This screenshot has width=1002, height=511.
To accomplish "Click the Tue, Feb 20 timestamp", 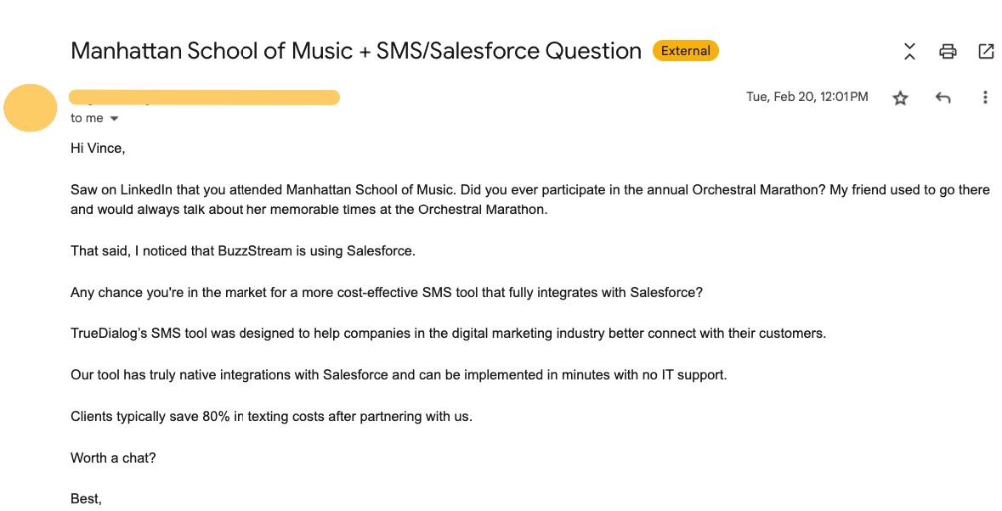I will 807,97.
